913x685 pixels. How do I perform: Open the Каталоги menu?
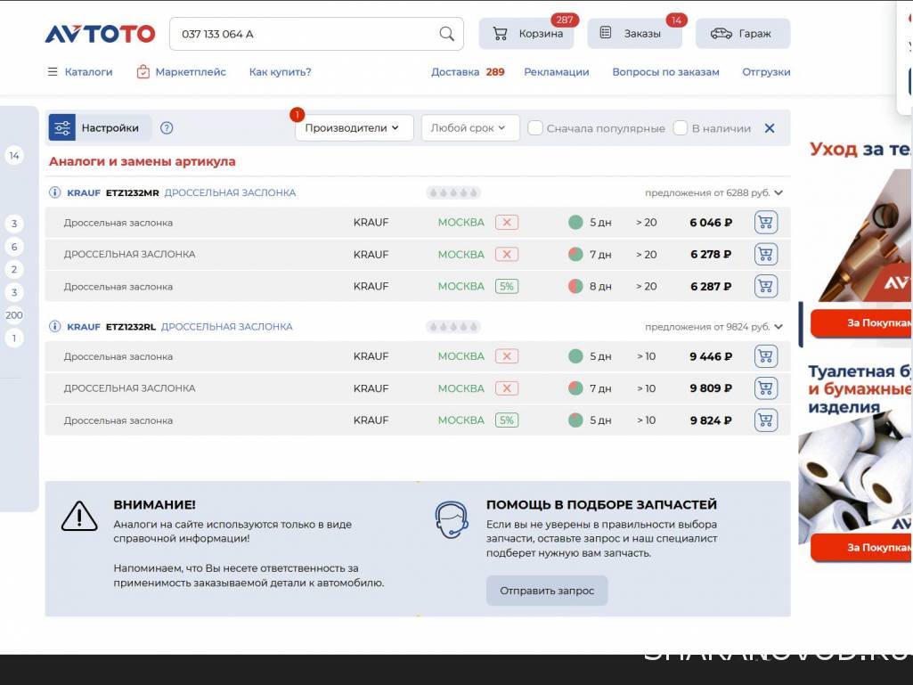[80, 72]
